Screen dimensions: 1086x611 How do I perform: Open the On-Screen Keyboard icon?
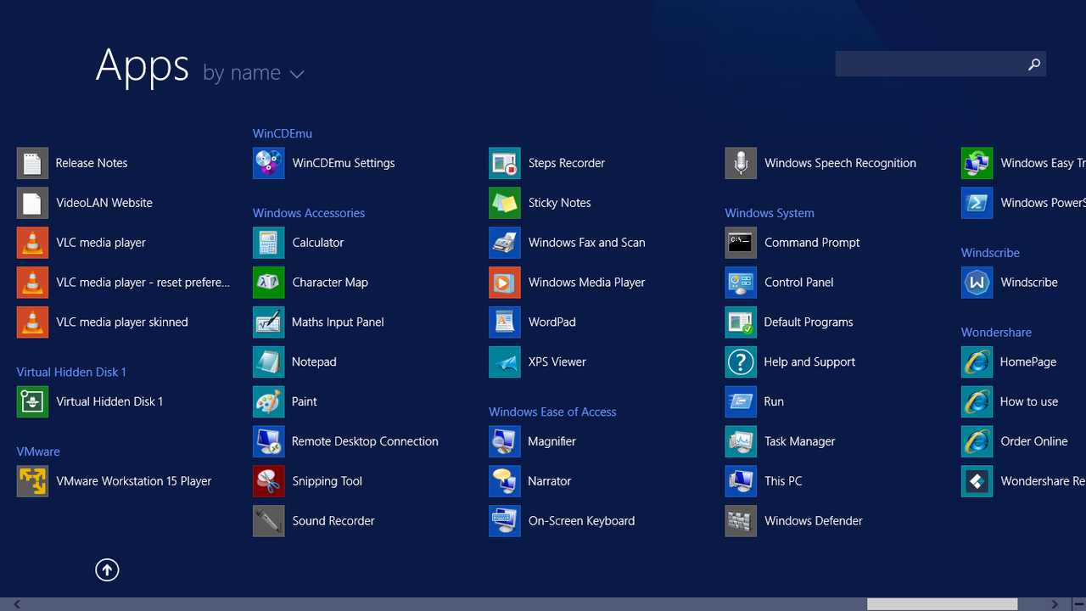[505, 521]
